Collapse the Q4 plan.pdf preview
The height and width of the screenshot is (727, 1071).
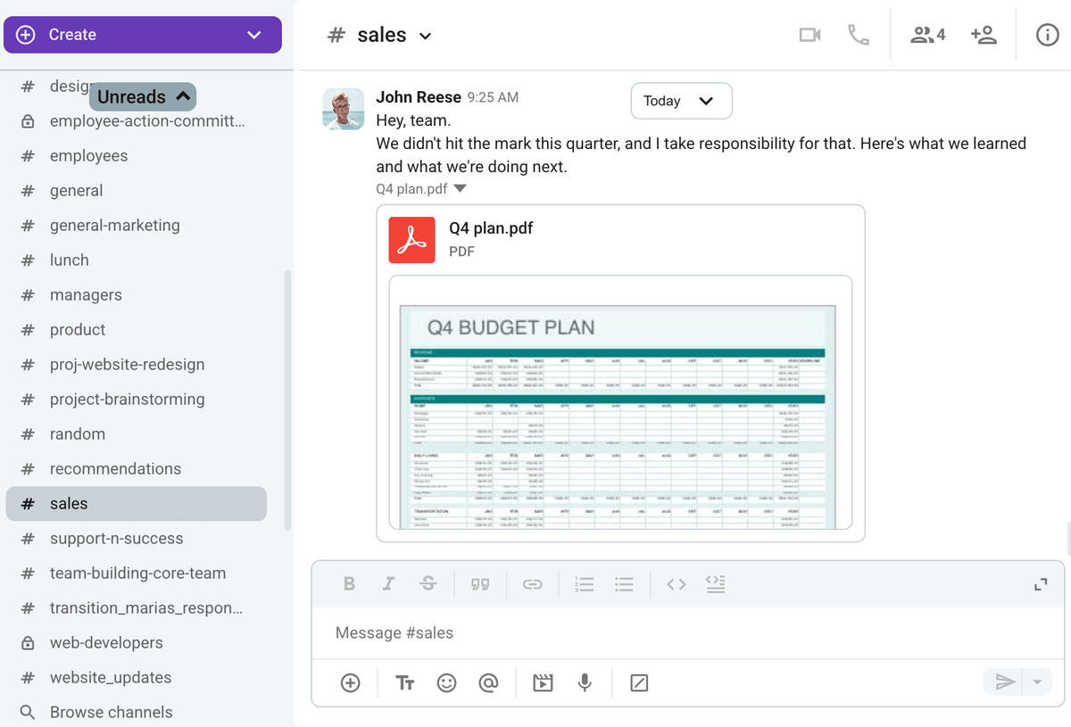click(x=459, y=188)
